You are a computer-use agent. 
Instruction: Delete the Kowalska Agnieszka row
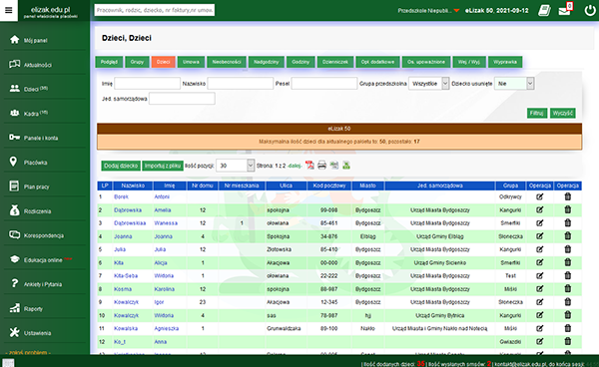coord(568,328)
